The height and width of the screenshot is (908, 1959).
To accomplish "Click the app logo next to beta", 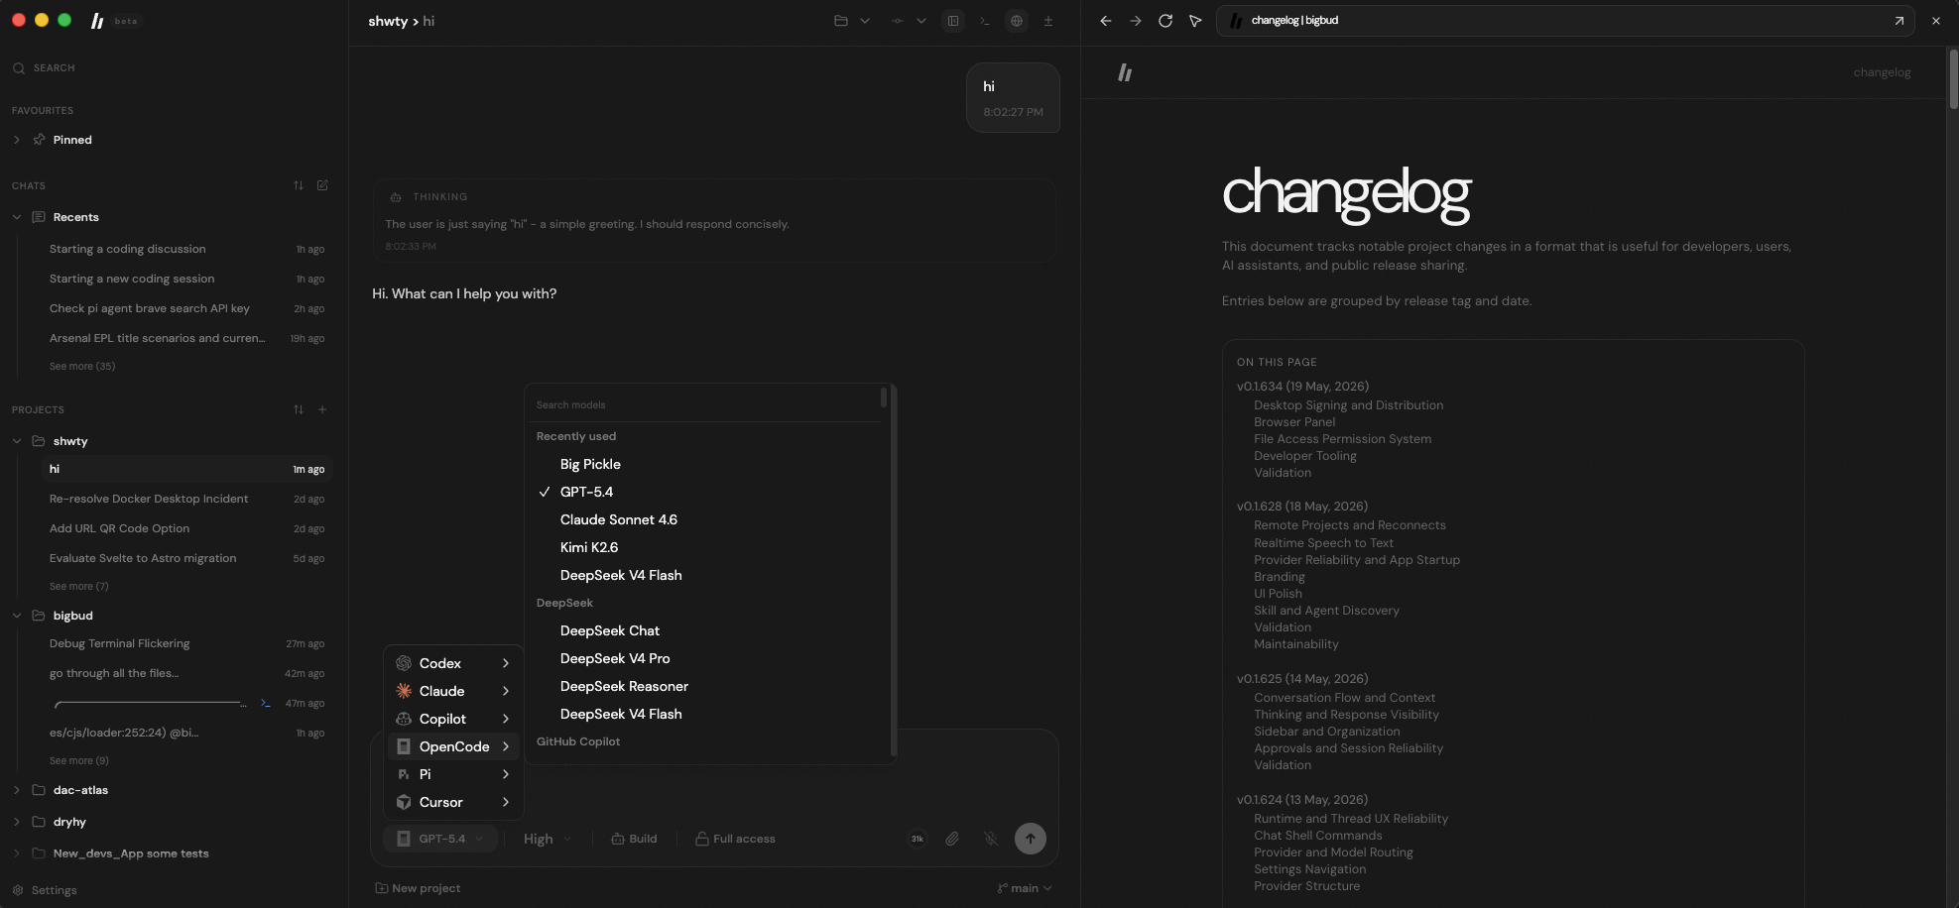I will [x=97, y=21].
